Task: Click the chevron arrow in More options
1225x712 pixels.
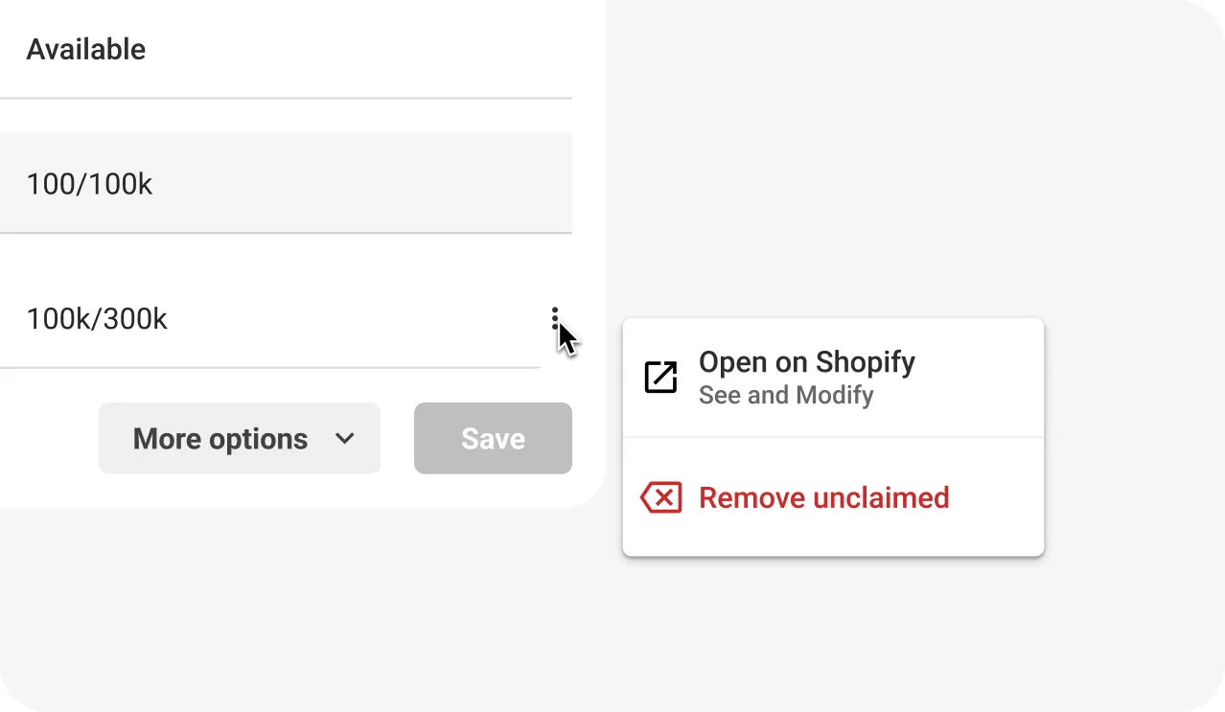Action: coord(345,439)
